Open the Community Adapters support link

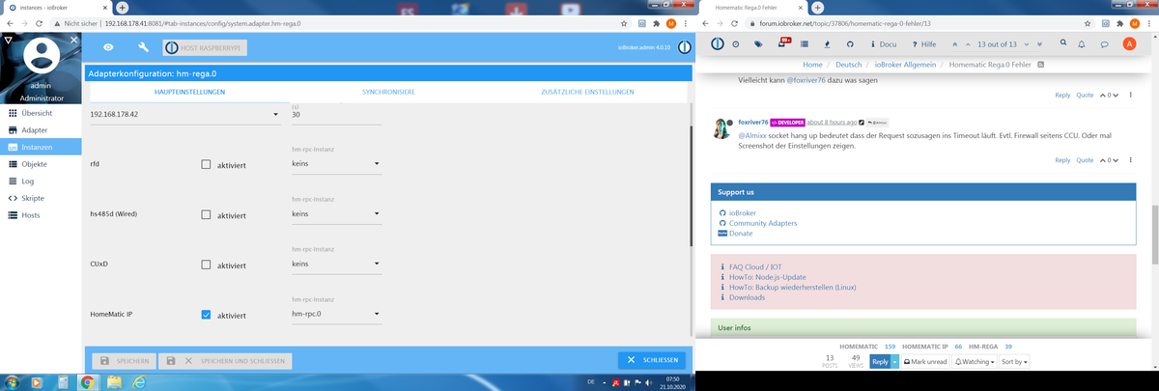763,223
